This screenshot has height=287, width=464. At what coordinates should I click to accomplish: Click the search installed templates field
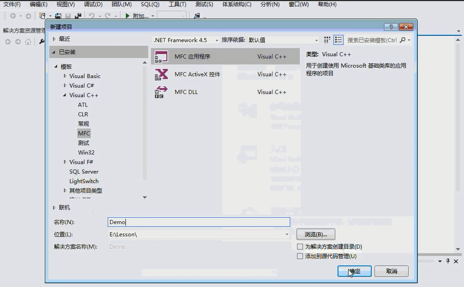pyautogui.click(x=372, y=40)
